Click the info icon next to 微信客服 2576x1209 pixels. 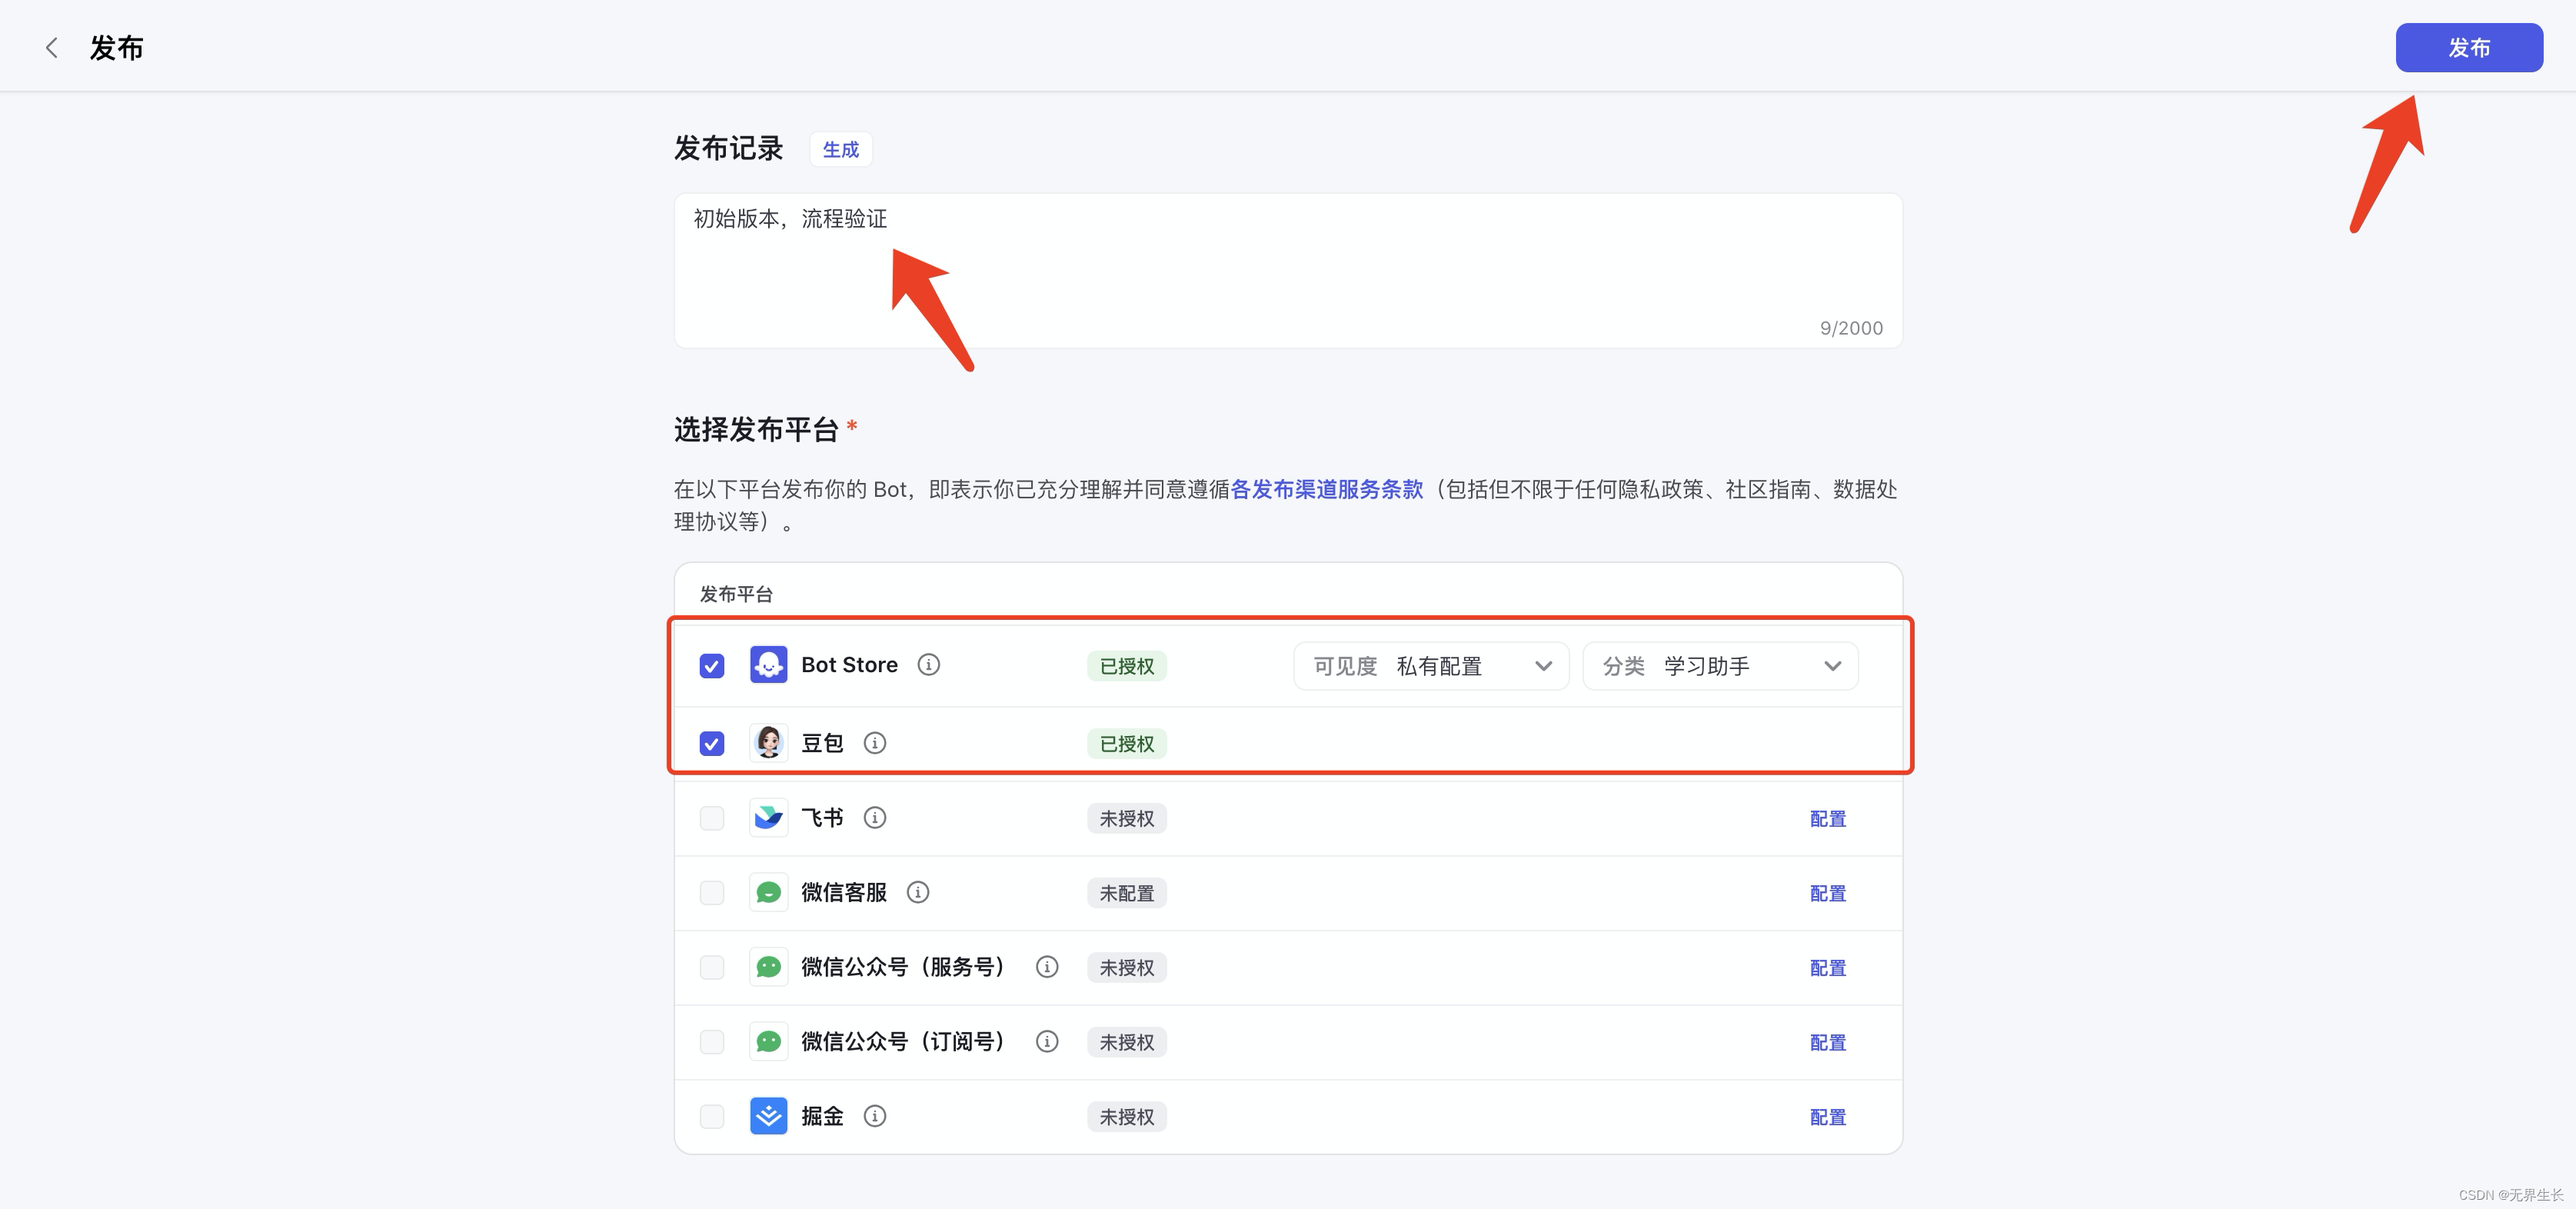pos(917,892)
